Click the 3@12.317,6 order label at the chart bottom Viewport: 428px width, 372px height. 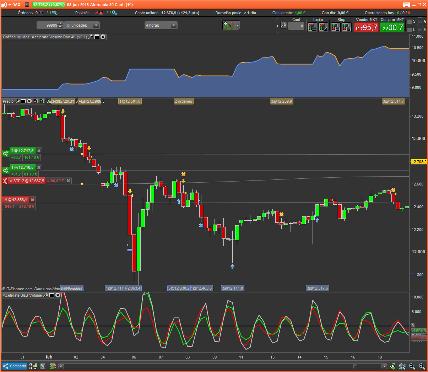[x=318, y=288]
